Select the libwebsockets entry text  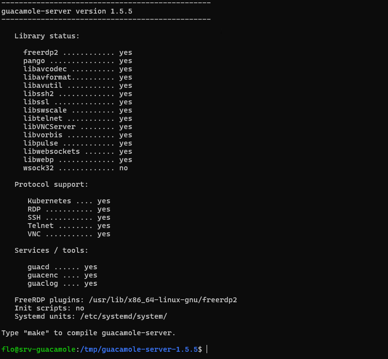(x=51, y=151)
